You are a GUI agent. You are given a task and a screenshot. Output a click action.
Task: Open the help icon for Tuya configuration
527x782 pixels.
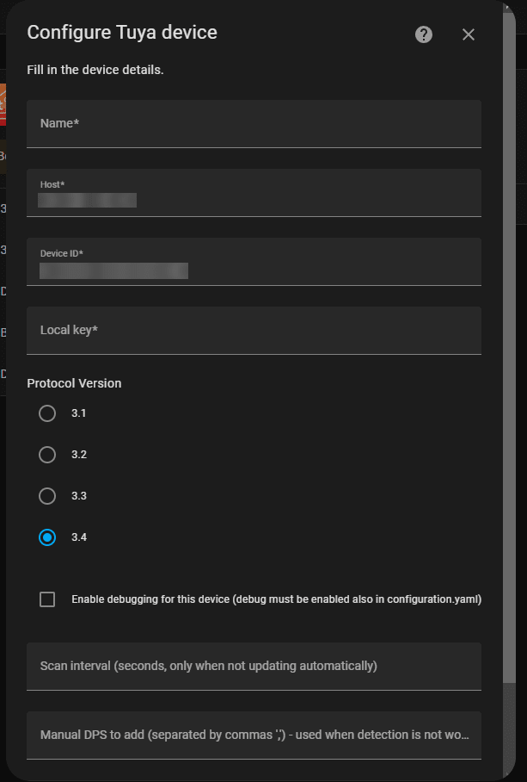(424, 34)
